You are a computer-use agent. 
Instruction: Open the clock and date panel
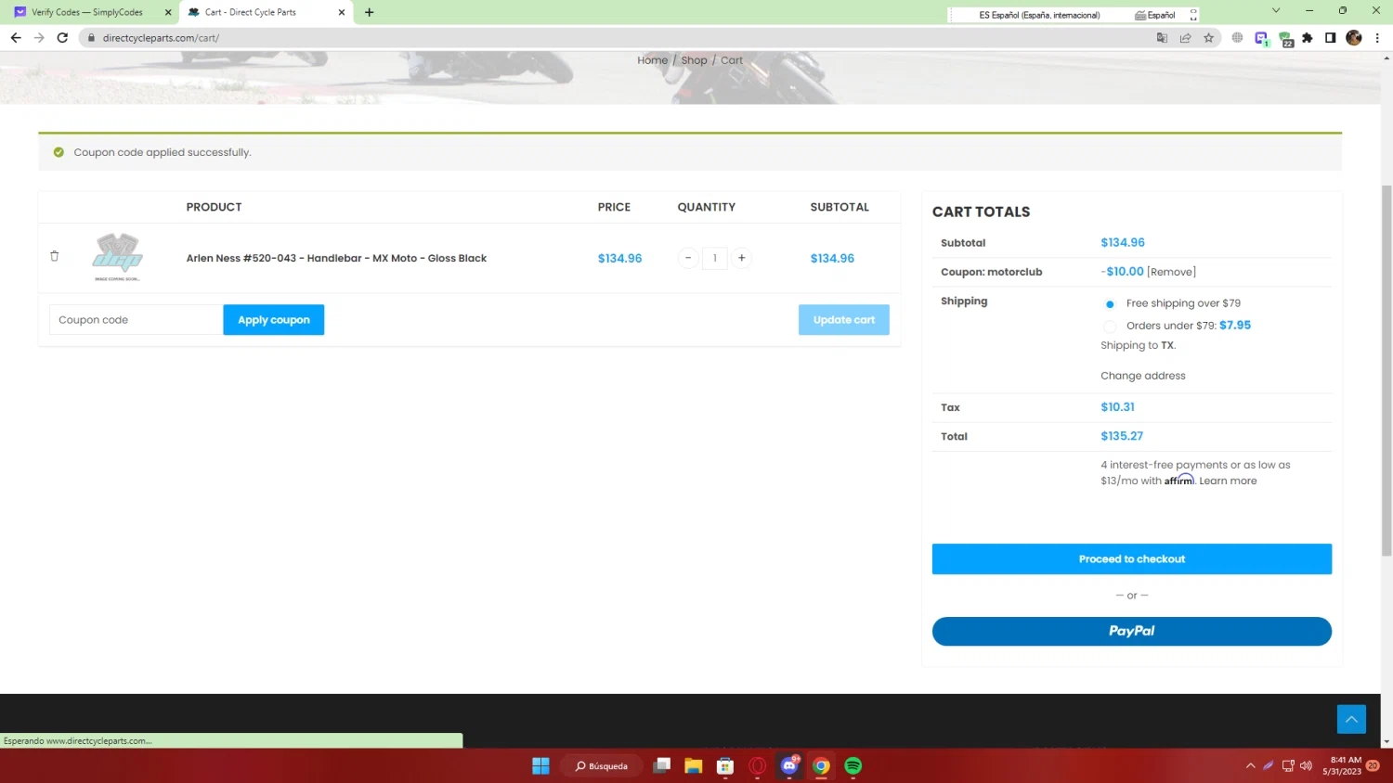pos(1342,765)
